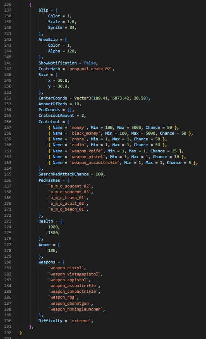The height and width of the screenshot is (339, 206).
Task: Click line number 252 in the gutter
Action: 8,98
